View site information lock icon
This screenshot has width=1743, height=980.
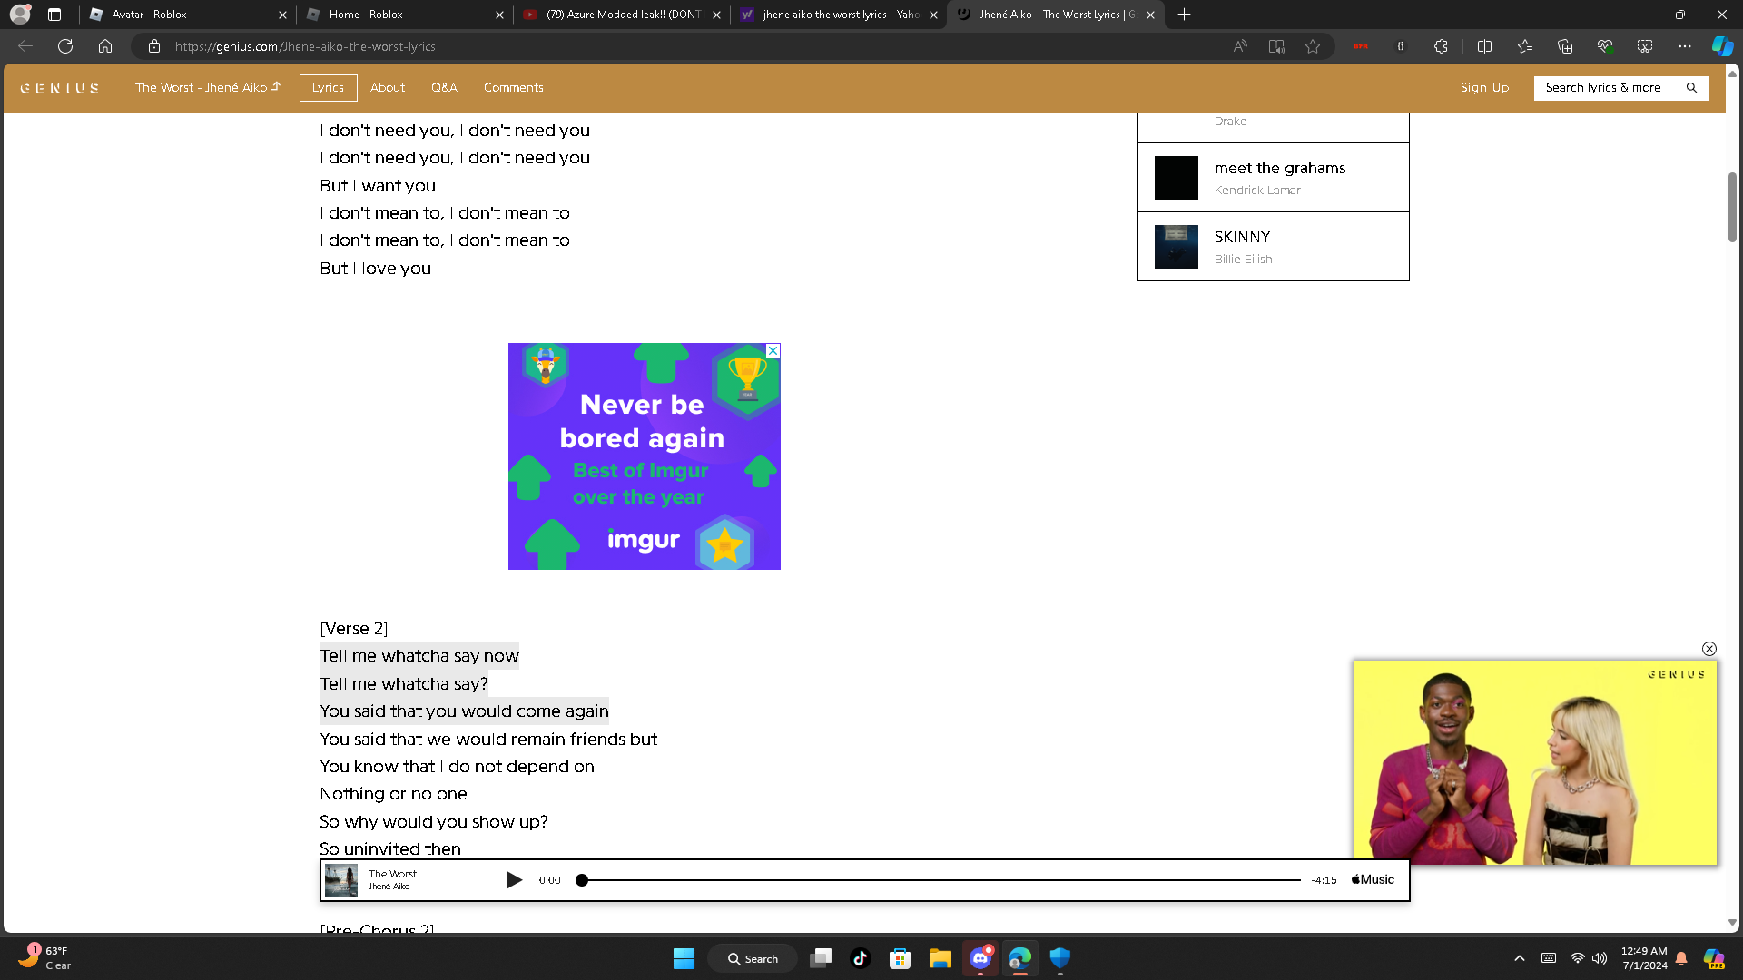[154, 46]
